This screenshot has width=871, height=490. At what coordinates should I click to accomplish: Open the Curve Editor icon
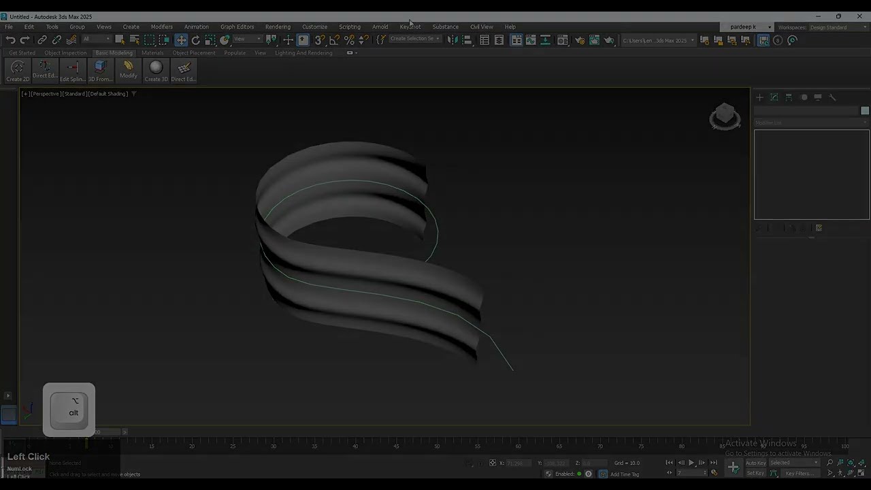531,40
